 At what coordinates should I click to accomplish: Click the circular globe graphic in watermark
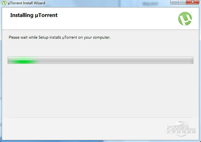pyautogui.click(x=181, y=128)
